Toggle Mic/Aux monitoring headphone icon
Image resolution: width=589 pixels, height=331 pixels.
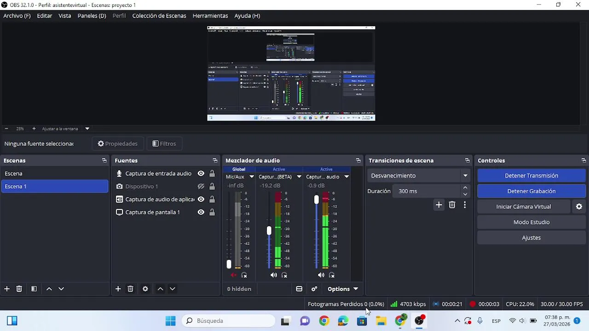244,275
